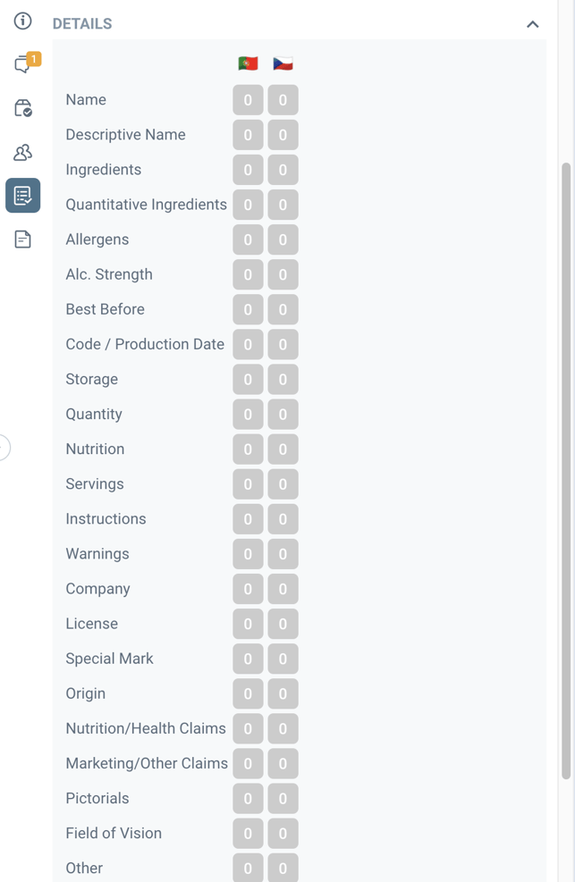Viewport: 575px width, 882px height.
Task: Expand the hidden side panel handle
Action: pos(4,447)
